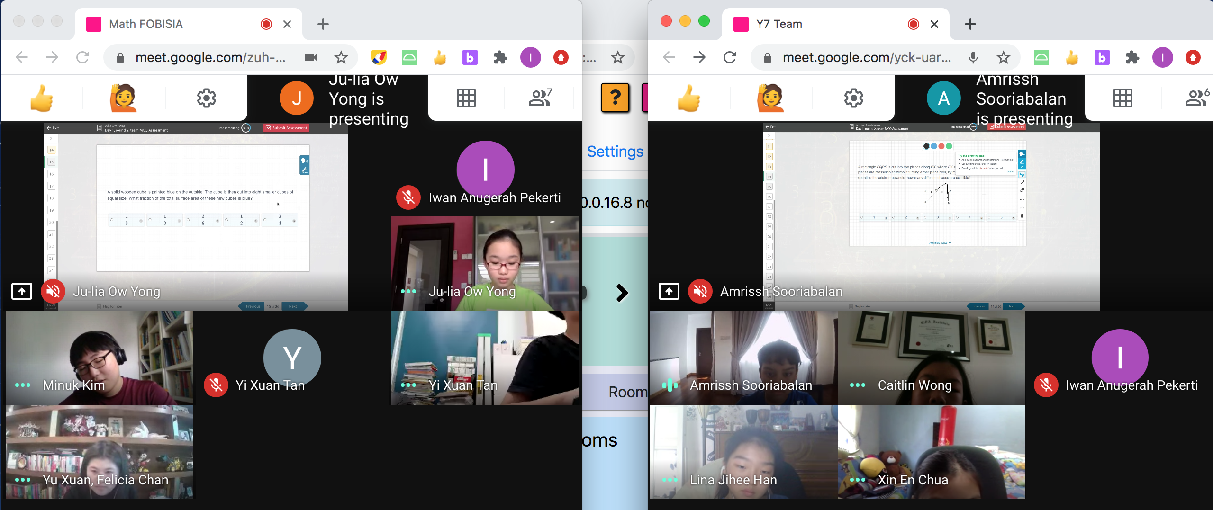Click thumbs-up reaction in Math FOBISIA Meet toolbar
This screenshot has width=1213, height=510.
[x=42, y=98]
